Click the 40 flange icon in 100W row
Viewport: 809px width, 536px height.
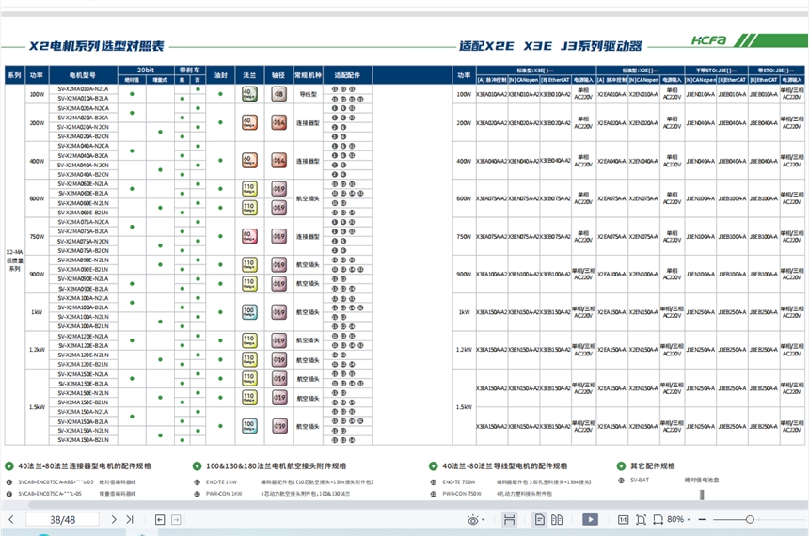pos(249,94)
